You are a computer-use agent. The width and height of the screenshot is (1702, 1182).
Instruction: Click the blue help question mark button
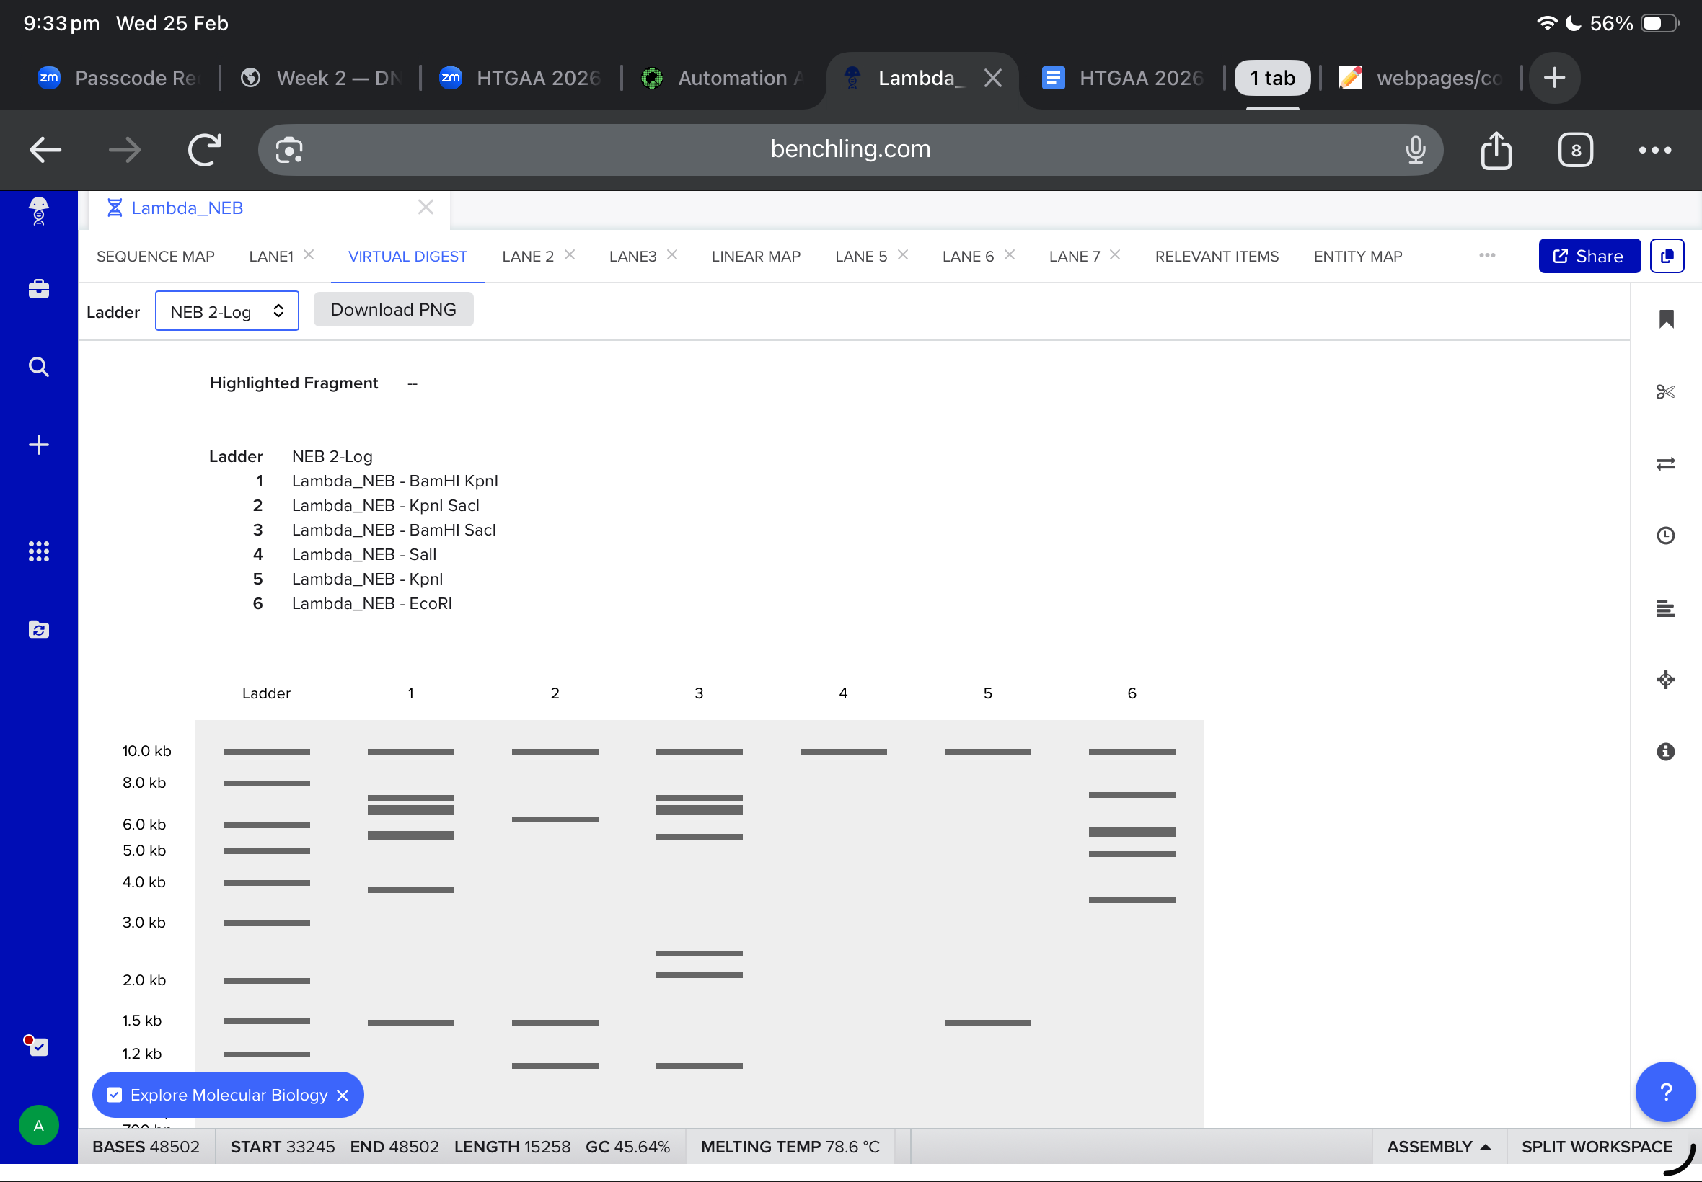[x=1666, y=1092]
